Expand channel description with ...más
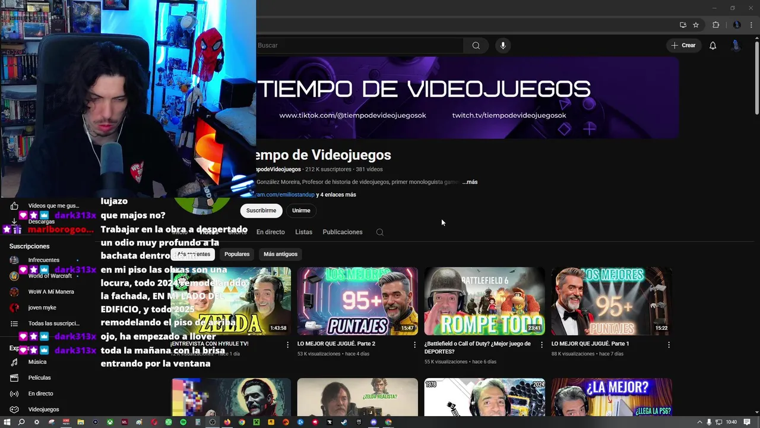Screen dimensions: 760x428 470,182
